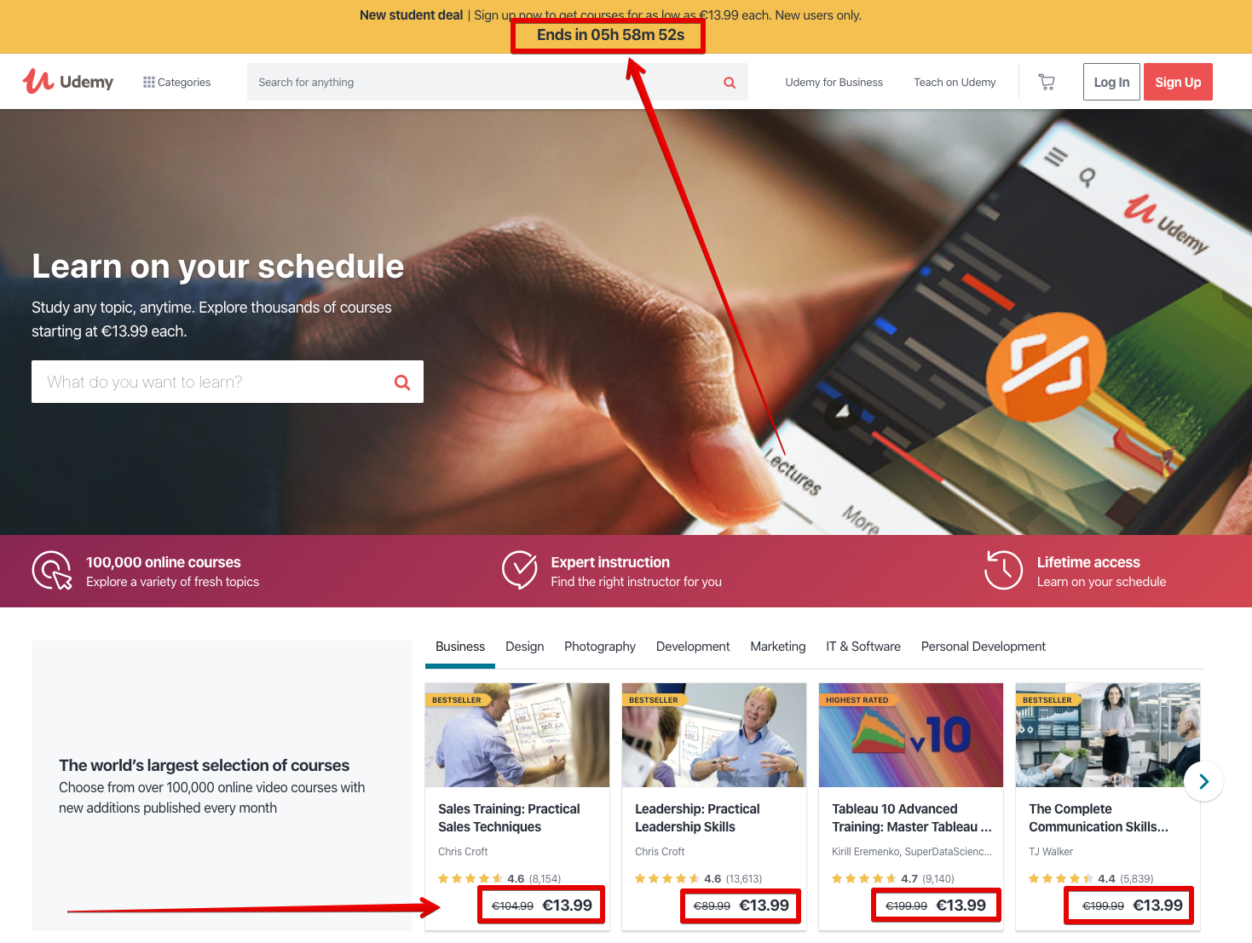Switch to the Design tab
Viewport: 1252px width, 943px height.
(524, 647)
